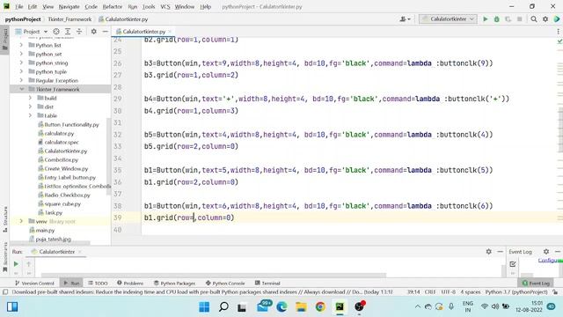This screenshot has width=563, height=317.
Task: Hide the Run panel with minus icon
Action: click(x=501, y=252)
